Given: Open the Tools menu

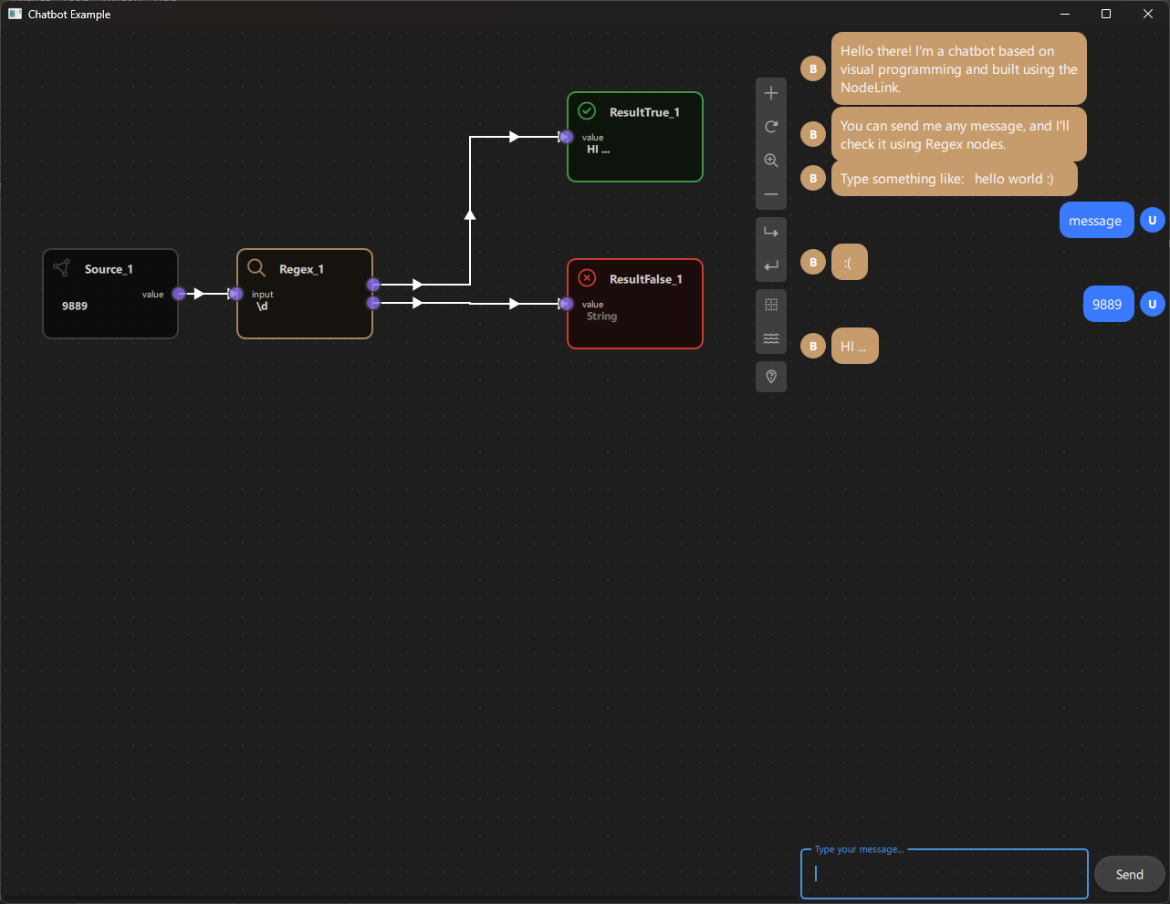Looking at the screenshot, I should 75,2.
